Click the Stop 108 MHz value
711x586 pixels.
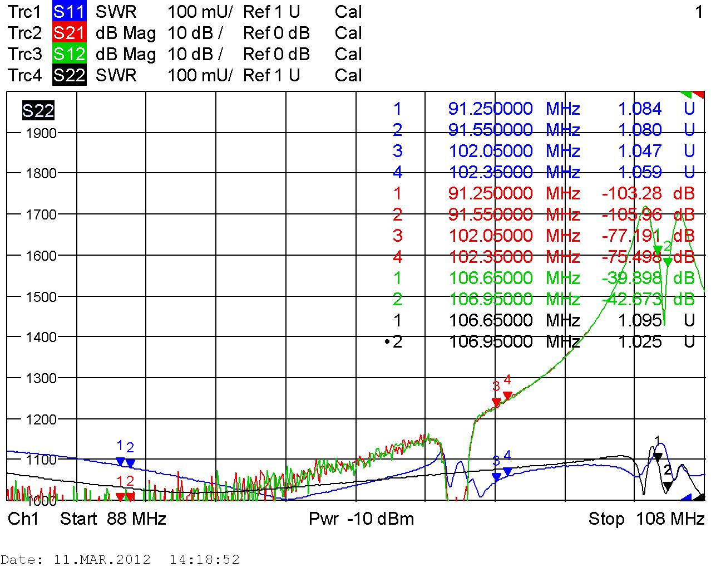[646, 519]
